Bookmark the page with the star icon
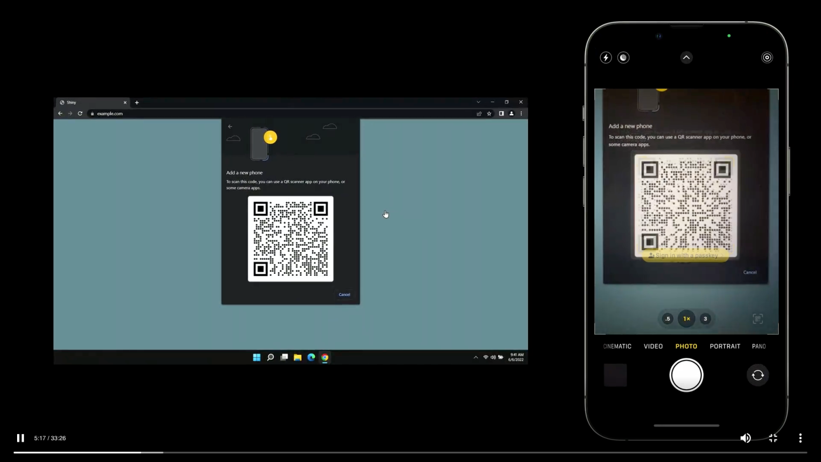821x462 pixels. point(489,113)
